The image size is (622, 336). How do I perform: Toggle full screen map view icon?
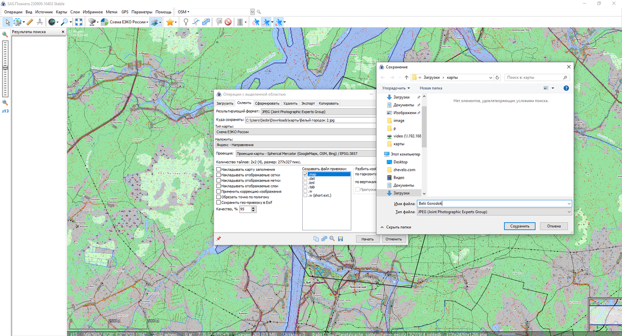click(x=78, y=22)
